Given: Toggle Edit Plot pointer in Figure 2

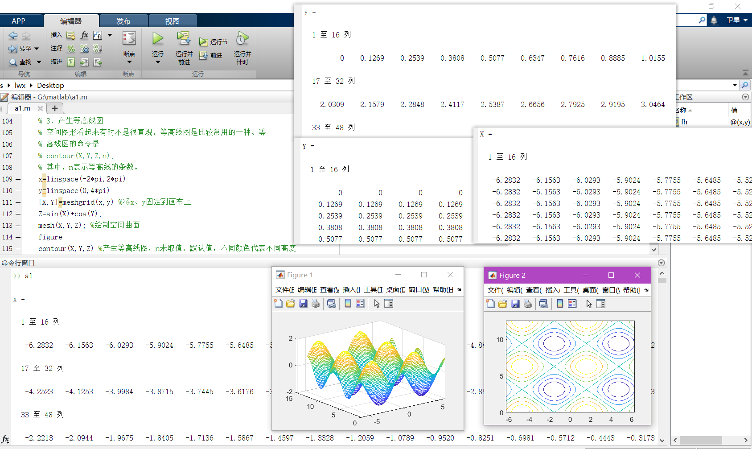Looking at the screenshot, I should (x=589, y=304).
